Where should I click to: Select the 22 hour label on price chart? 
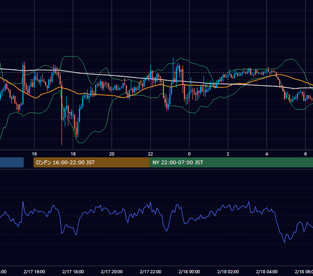pyautogui.click(x=151, y=154)
